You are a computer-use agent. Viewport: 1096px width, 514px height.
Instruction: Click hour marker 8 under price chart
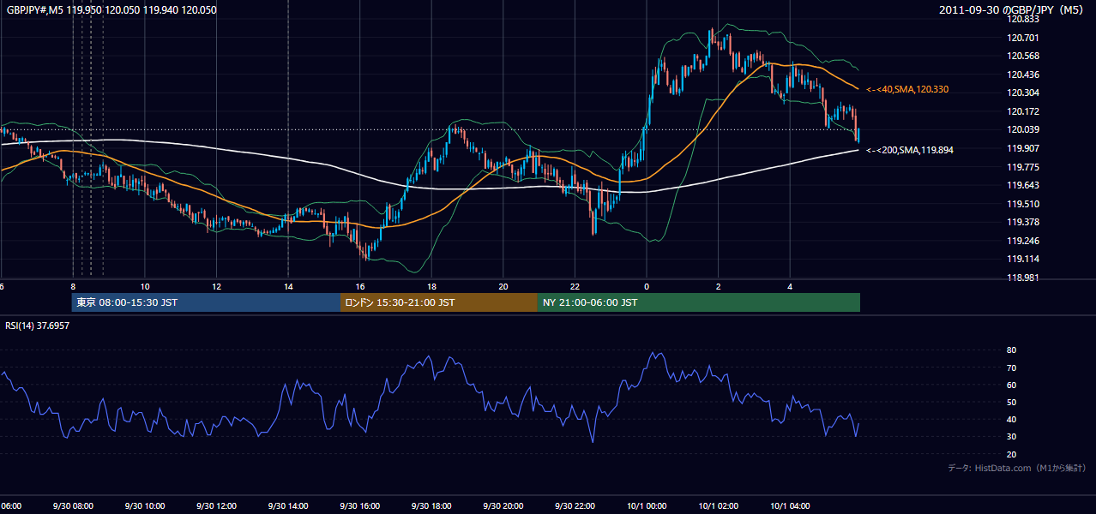pos(73,286)
